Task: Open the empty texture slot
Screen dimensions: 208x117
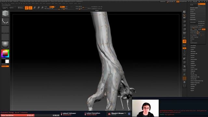Action: [6, 37]
